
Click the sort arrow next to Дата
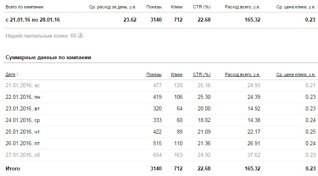pos(17,75)
